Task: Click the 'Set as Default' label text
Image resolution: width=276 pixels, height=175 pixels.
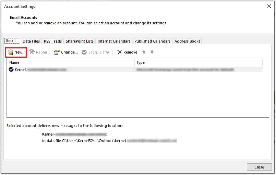Action: point(101,52)
